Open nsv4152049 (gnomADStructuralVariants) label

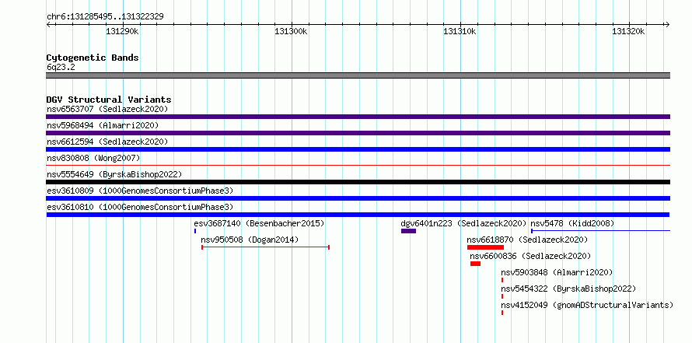click(x=587, y=305)
